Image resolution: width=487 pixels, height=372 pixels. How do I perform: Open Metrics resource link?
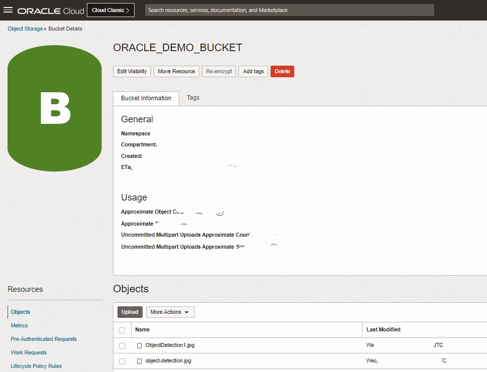19,325
